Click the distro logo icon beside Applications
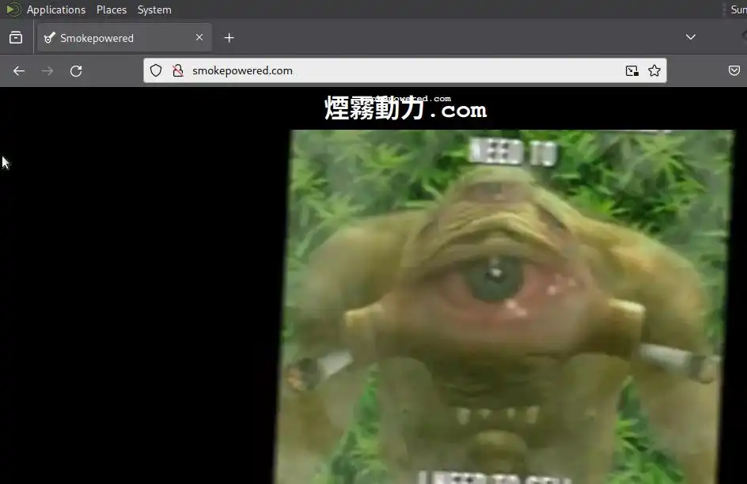 click(13, 9)
